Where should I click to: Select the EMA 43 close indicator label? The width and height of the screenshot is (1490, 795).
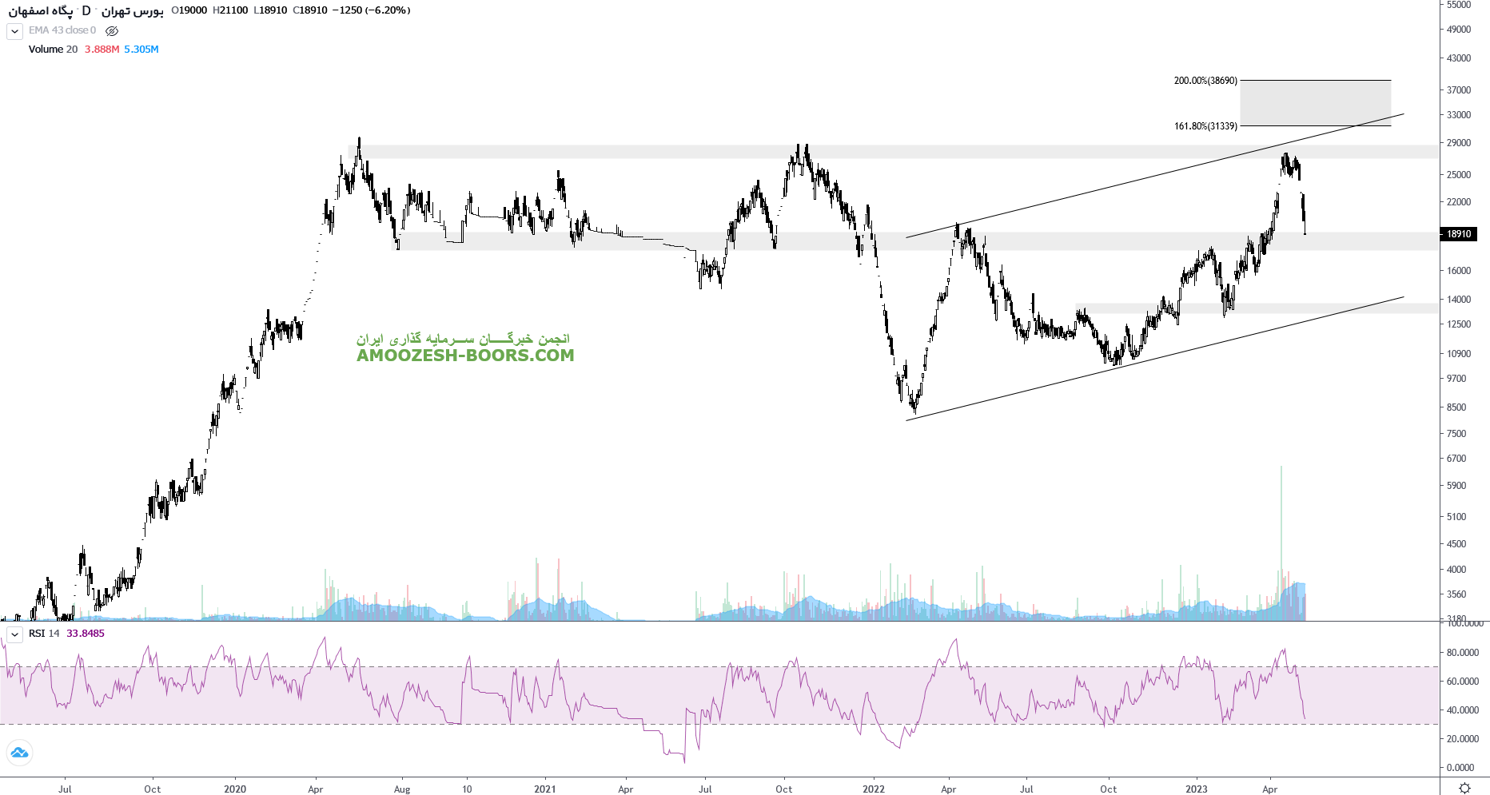click(62, 30)
